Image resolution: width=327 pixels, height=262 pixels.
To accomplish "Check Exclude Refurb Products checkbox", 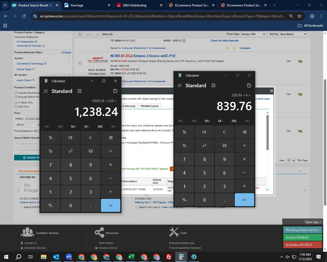I will [x=16, y=97].
